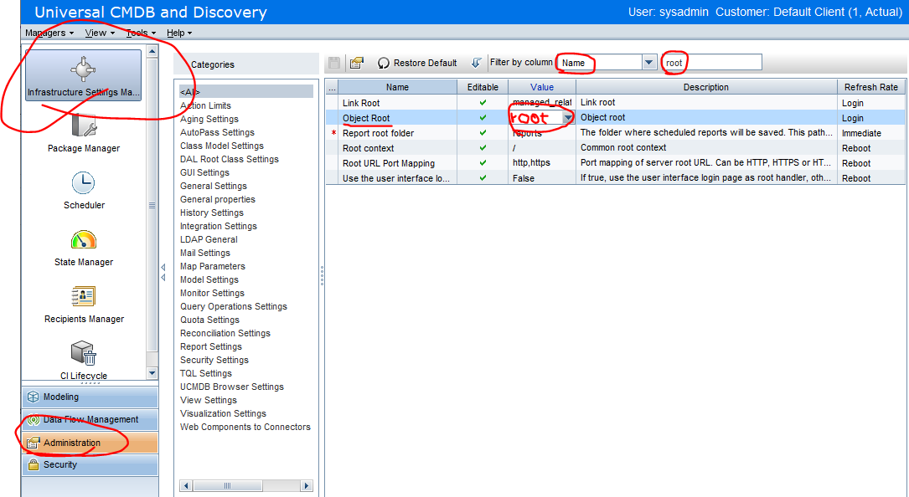Open the Recipients Manager module
This screenshot has height=497, width=909.
84,305
